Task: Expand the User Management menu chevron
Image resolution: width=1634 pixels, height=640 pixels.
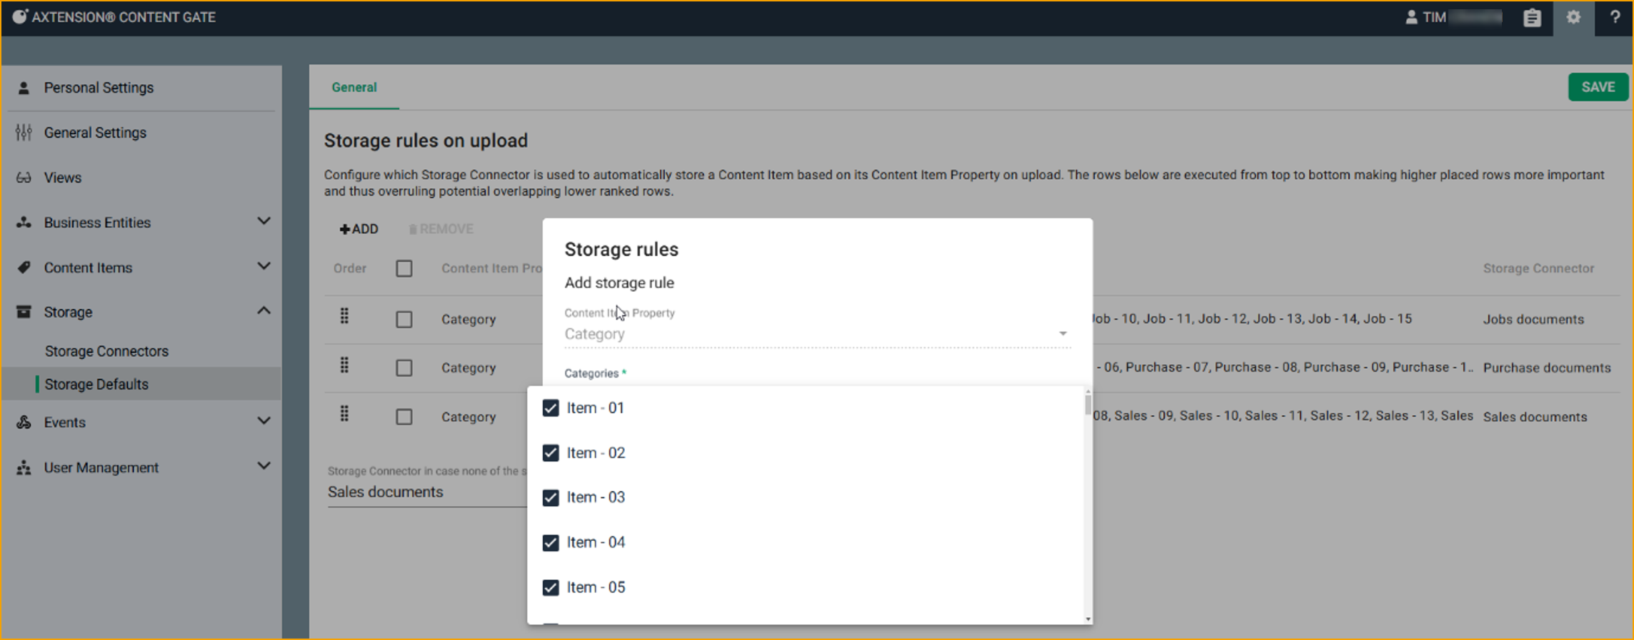Action: [264, 466]
